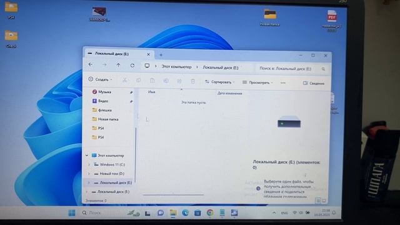Click the horizontal scrollbar in file pane
The height and width of the screenshot is (225, 400).
click(173, 195)
